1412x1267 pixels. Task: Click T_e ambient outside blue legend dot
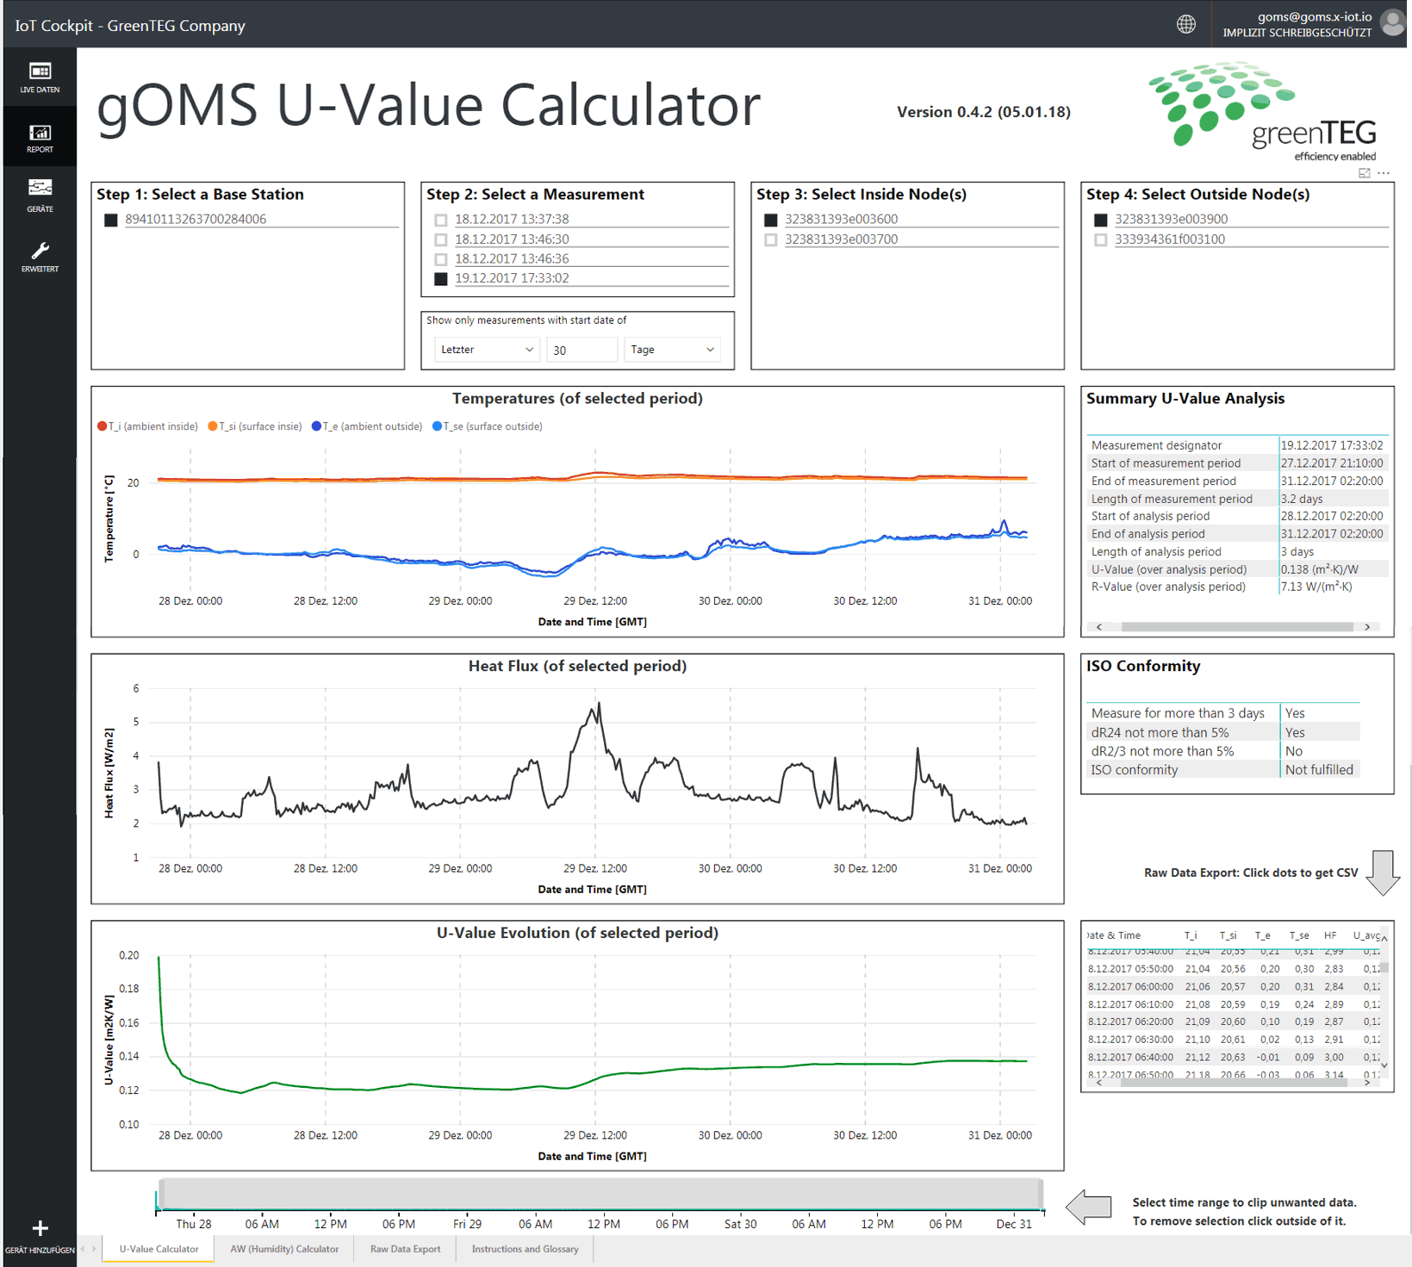tap(317, 426)
